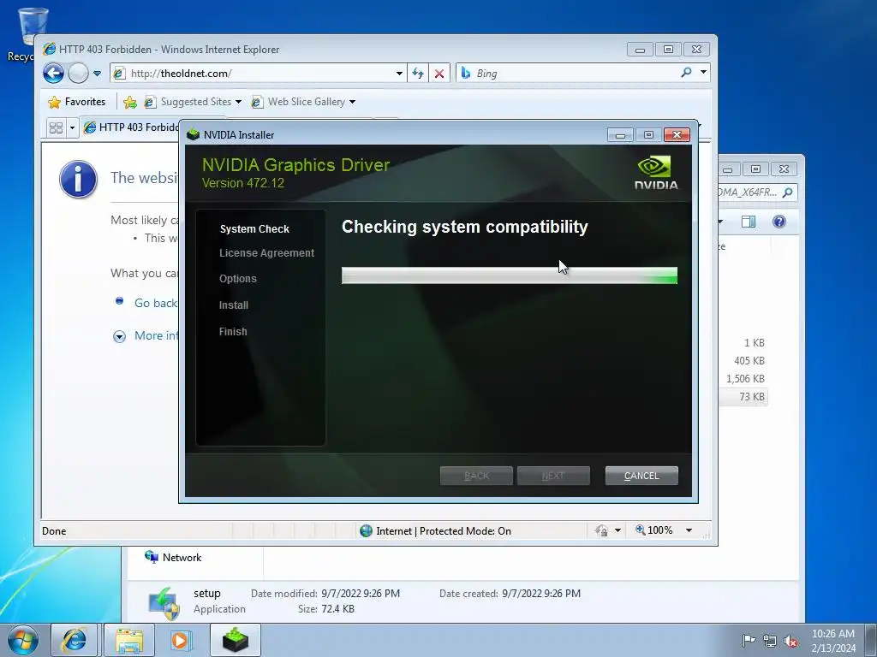
Task: Click Internet Explorer taskbar icon
Action: click(x=74, y=640)
